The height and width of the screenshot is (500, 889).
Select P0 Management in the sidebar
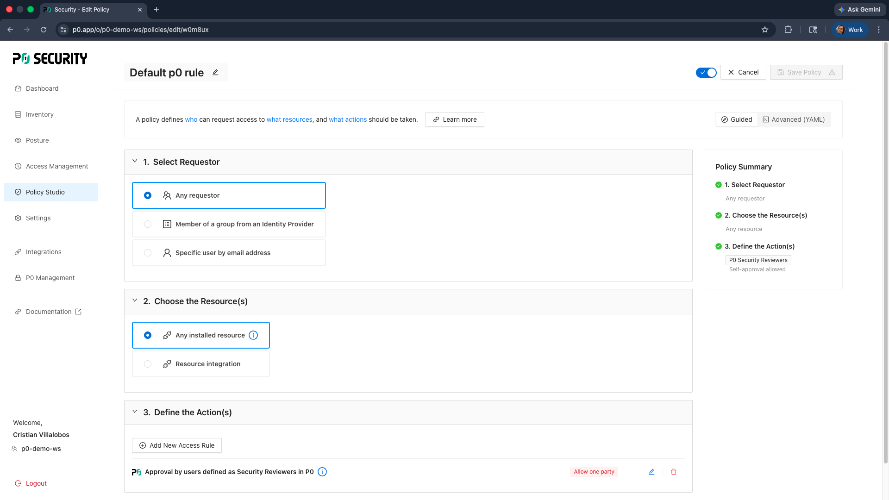(x=50, y=278)
